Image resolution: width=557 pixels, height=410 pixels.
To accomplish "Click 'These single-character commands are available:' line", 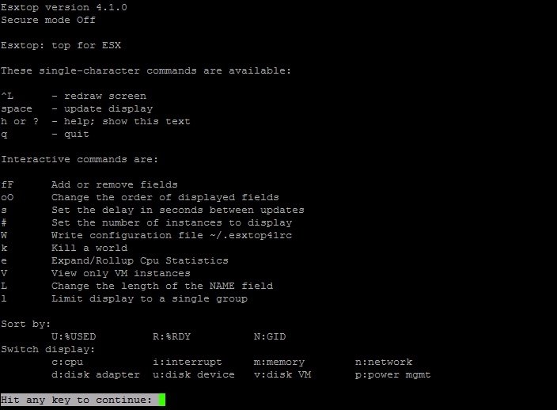I will (146, 70).
